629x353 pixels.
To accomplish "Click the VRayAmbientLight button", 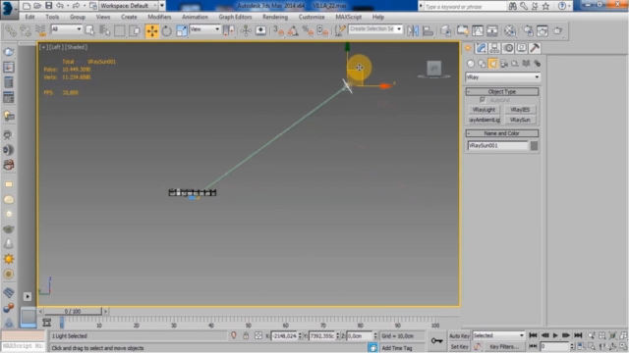I will [x=484, y=120].
